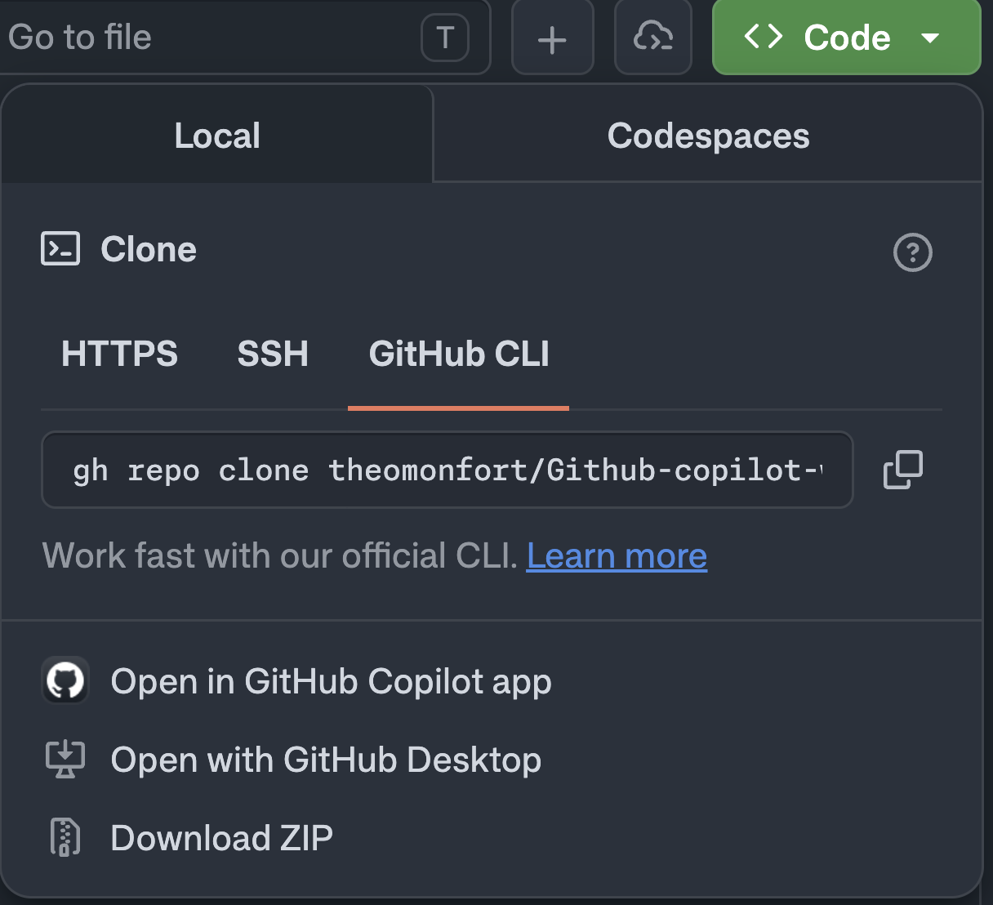993x905 pixels.
Task: Click the GitHub Desktop download icon
Action: point(65,760)
